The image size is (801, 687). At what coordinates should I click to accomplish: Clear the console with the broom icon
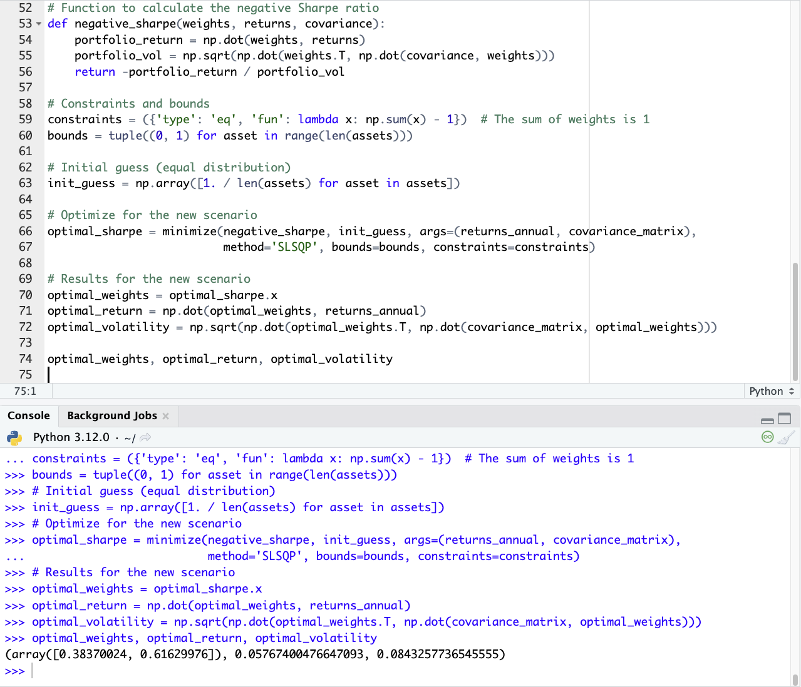pyautogui.click(x=786, y=437)
